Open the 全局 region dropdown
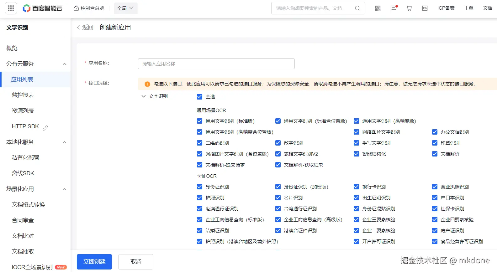The height and width of the screenshot is (272, 497). click(125, 8)
